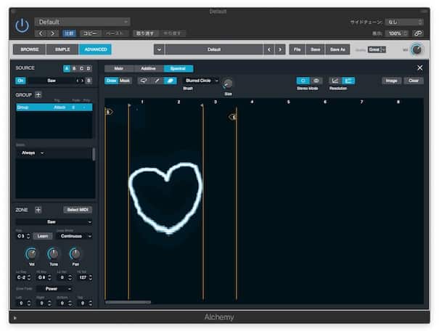The height and width of the screenshot is (334, 439).
Task: Close the spectral edit window
Action: [x=419, y=68]
